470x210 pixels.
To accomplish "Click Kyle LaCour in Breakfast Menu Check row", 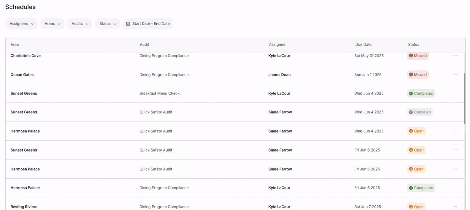I will pos(279,93).
